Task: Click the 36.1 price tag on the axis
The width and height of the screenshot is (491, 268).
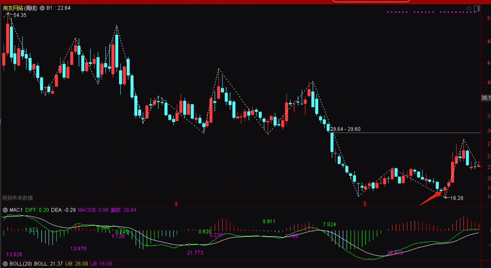Action: pyautogui.click(x=486, y=98)
